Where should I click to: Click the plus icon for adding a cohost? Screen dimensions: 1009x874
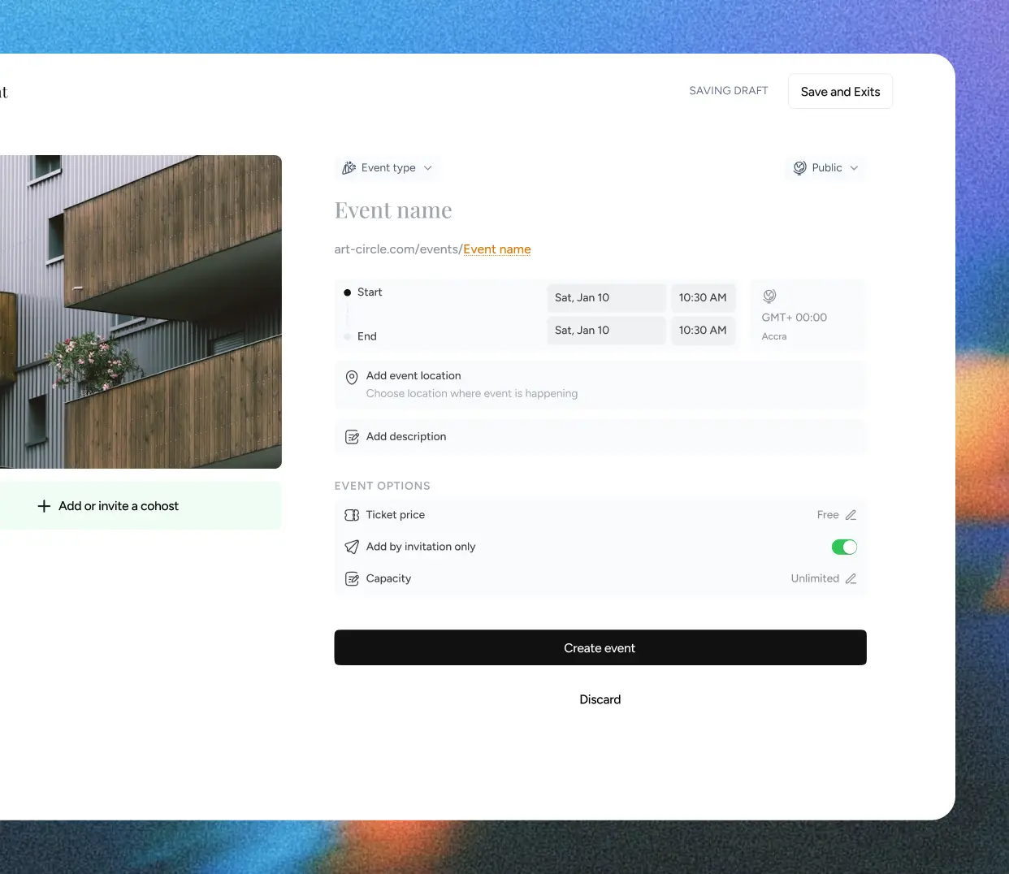44,506
